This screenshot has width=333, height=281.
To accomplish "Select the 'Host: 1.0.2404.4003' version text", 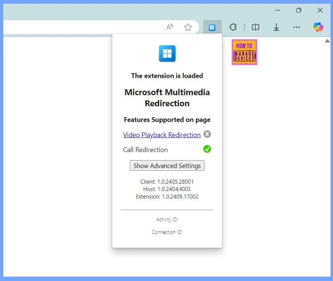I will click(167, 189).
